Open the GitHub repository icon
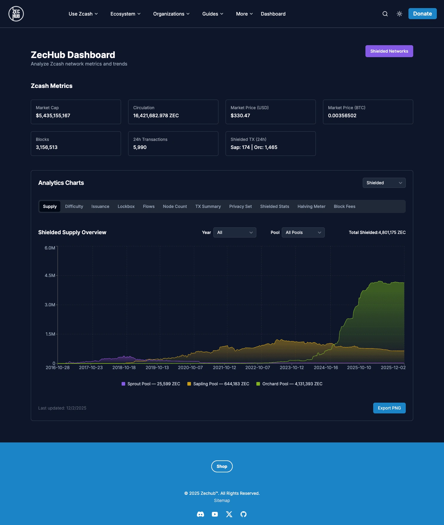Image resolution: width=444 pixels, height=525 pixels. point(244,514)
